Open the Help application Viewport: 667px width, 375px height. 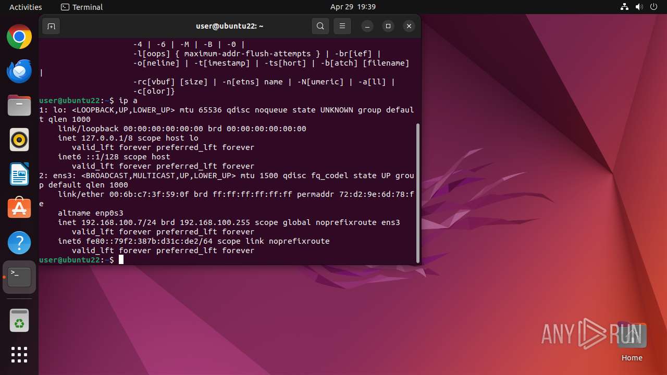tap(19, 243)
